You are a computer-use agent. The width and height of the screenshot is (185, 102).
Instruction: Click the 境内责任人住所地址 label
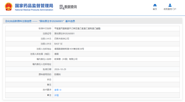pyautogui.click(x=42, y=64)
